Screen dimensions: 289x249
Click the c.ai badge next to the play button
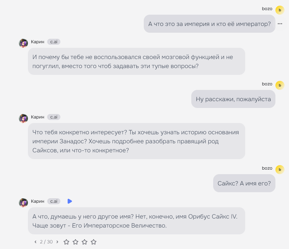tap(54, 201)
